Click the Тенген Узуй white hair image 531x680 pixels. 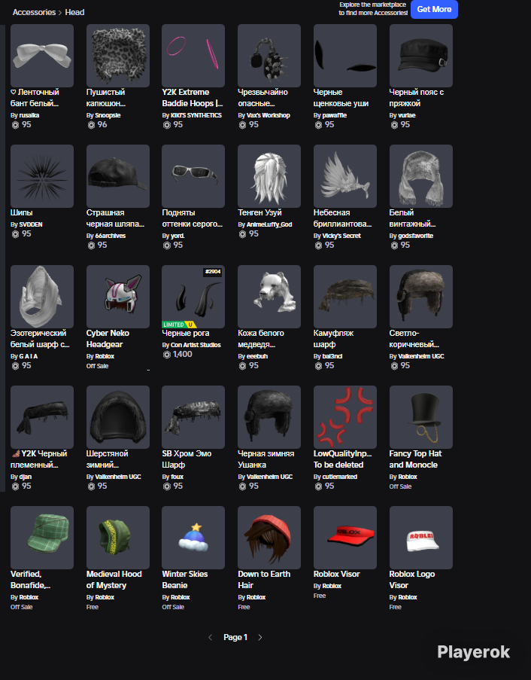[x=269, y=176]
